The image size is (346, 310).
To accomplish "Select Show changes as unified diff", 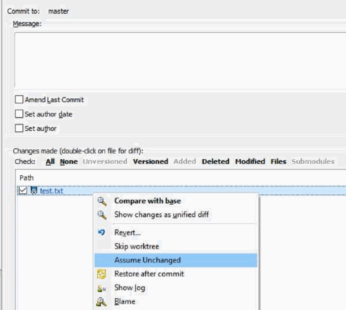I will click(x=176, y=215).
